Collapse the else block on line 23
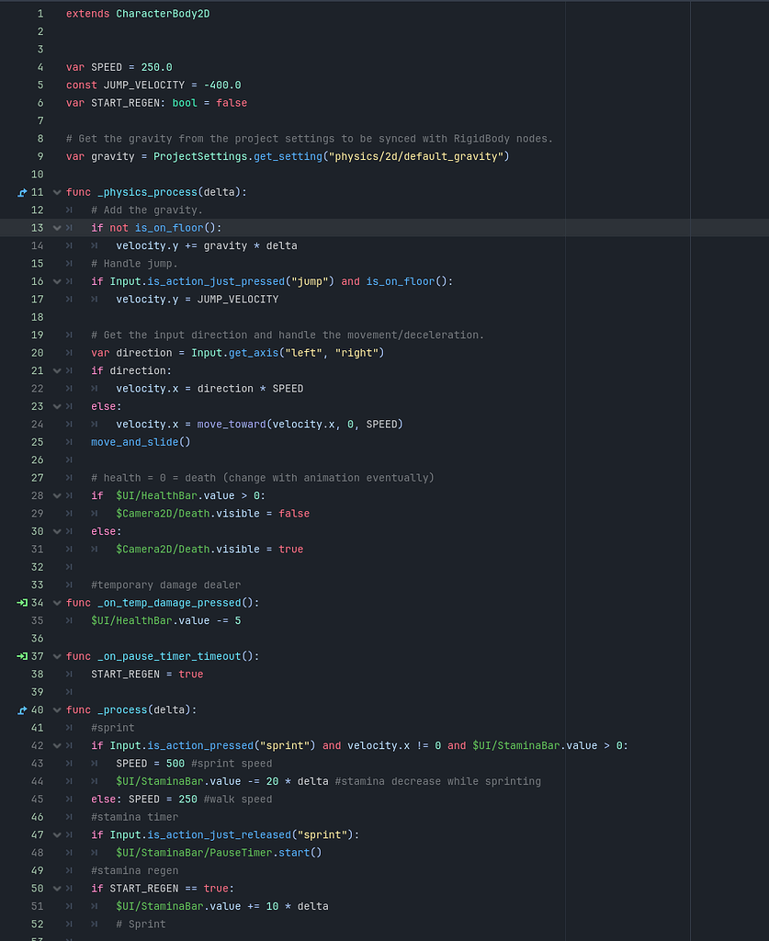The image size is (769, 941). 57,406
